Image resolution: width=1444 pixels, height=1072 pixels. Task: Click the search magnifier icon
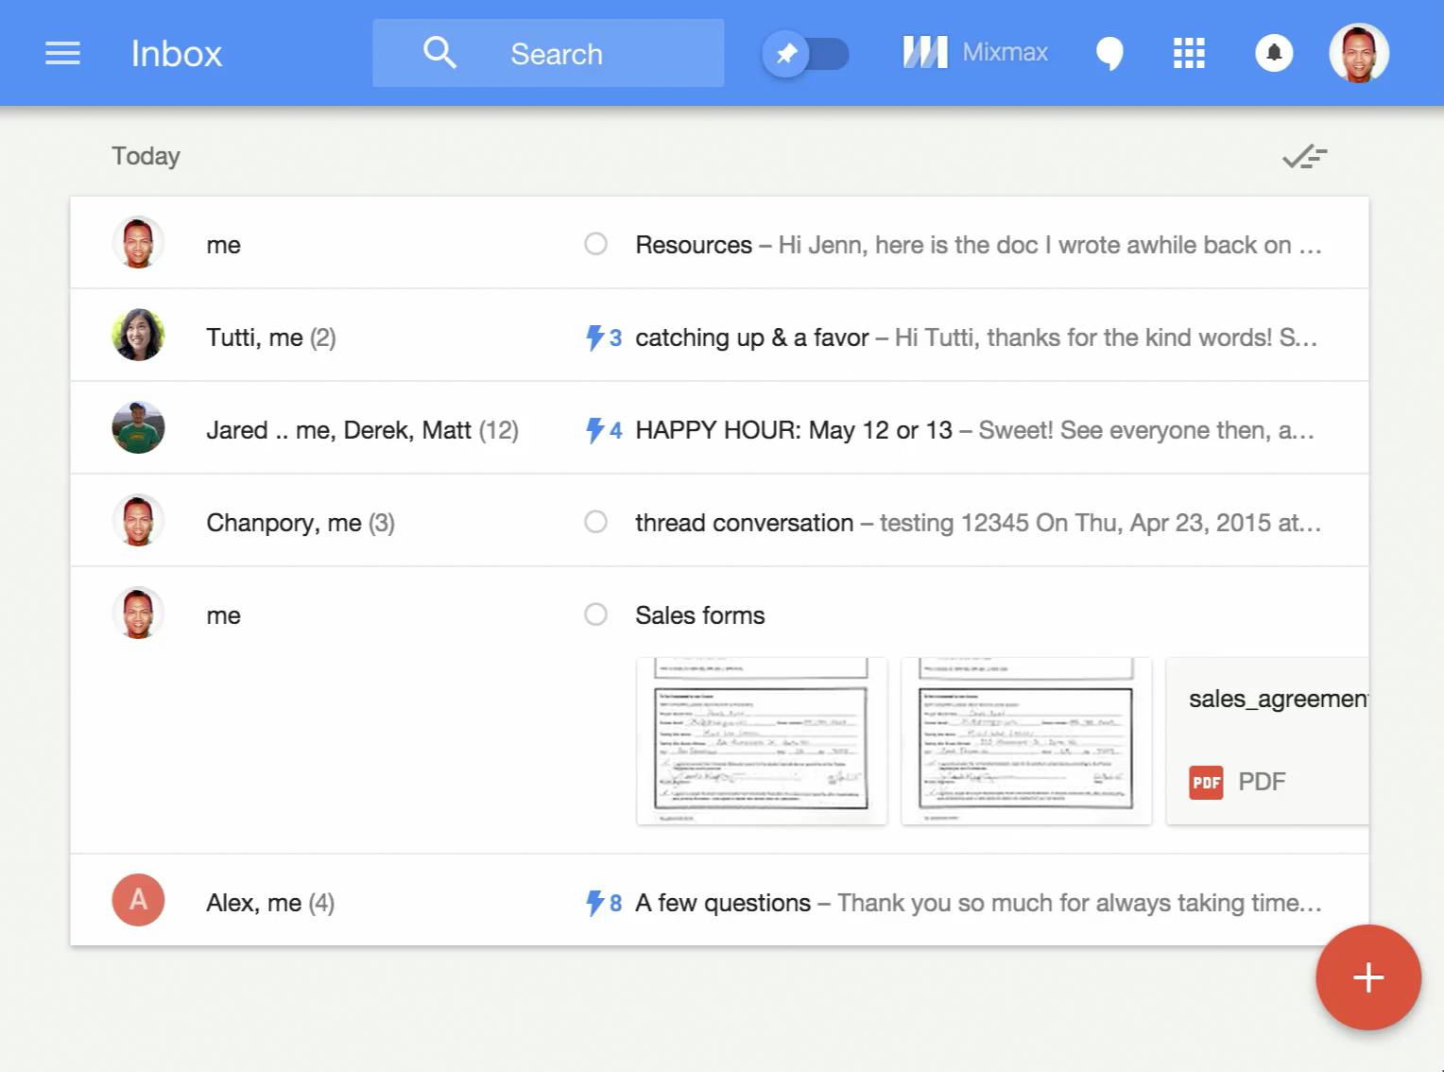pos(439,53)
